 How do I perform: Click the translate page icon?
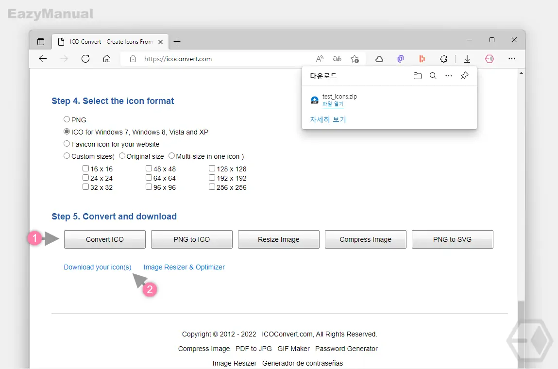(x=337, y=59)
